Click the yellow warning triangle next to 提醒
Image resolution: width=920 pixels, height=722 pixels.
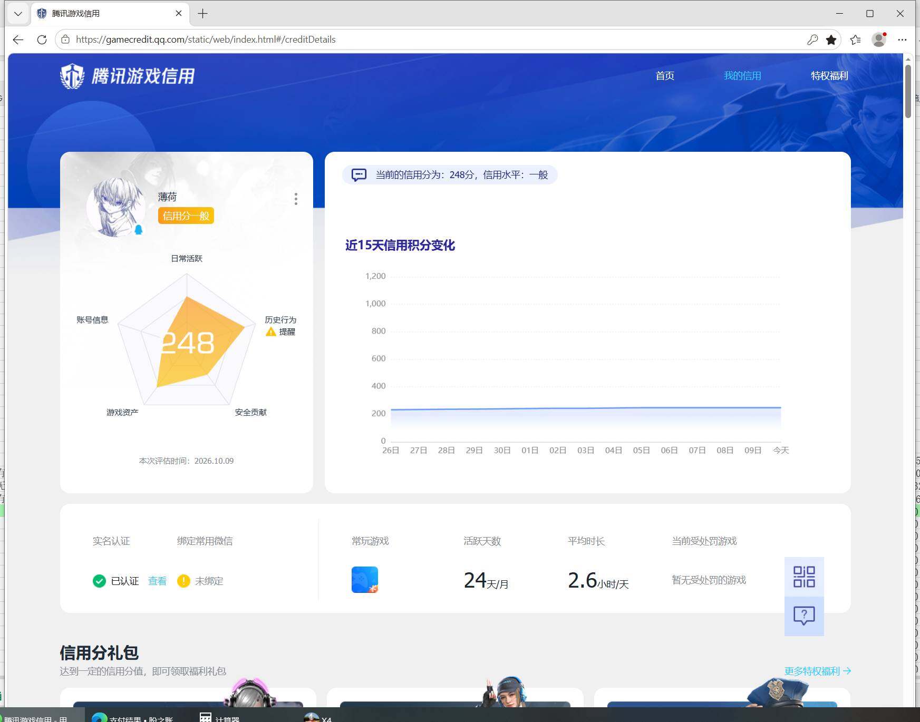271,331
